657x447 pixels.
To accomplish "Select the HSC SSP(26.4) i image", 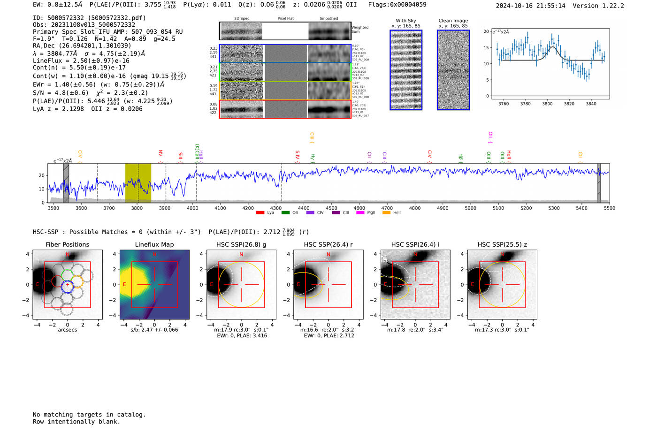I will click(415, 285).
